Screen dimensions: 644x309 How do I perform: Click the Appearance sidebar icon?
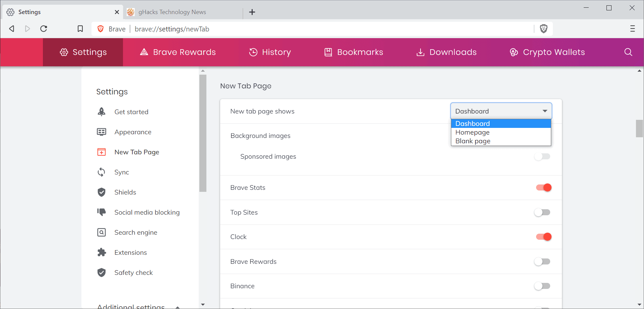point(102,132)
